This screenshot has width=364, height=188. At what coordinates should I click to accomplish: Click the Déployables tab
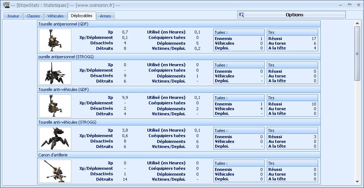click(x=82, y=16)
